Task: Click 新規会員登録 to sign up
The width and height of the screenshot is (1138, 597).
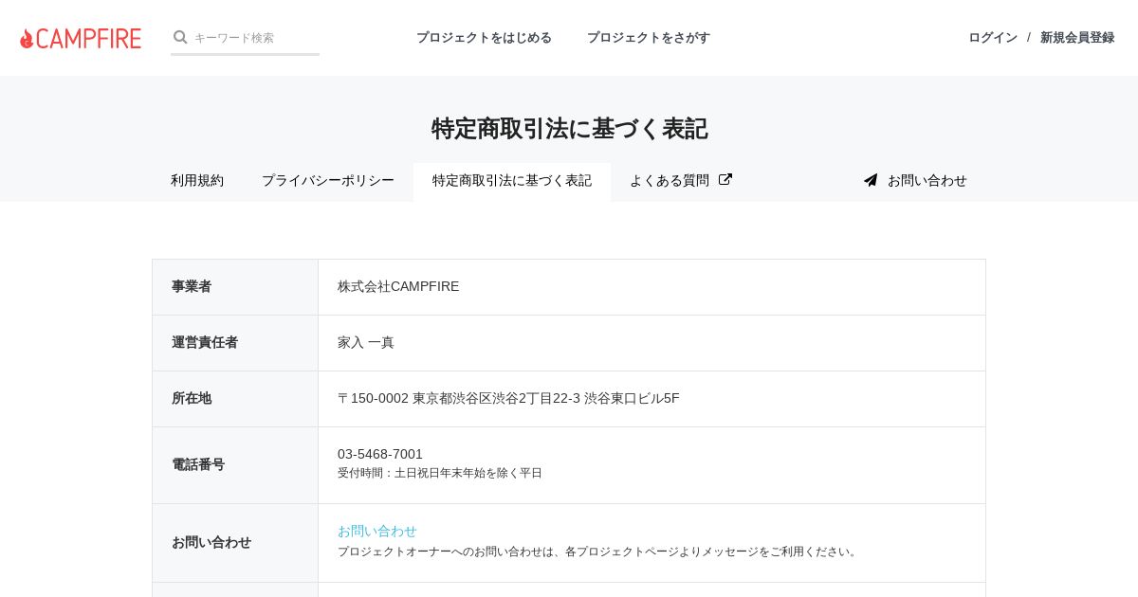Action: point(1077,38)
